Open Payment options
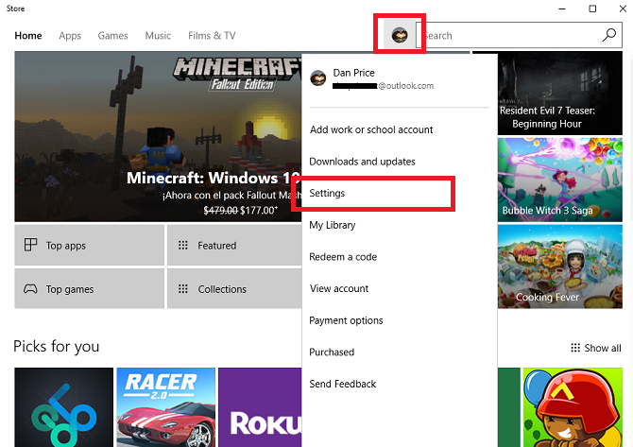The height and width of the screenshot is (447, 633). [346, 320]
